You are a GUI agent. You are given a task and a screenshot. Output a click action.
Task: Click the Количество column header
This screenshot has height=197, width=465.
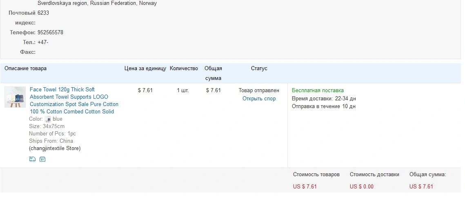pos(184,69)
